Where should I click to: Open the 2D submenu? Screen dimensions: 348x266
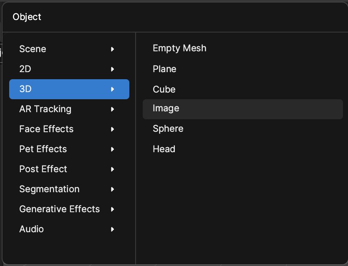point(69,69)
